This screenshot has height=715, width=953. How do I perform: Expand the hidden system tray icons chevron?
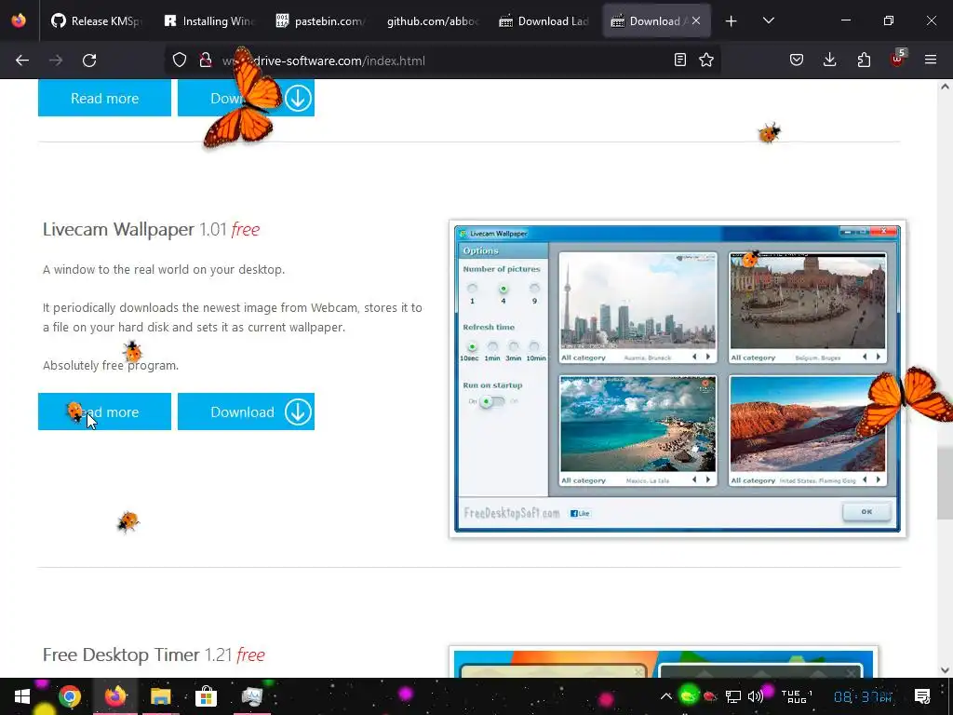pos(666,696)
